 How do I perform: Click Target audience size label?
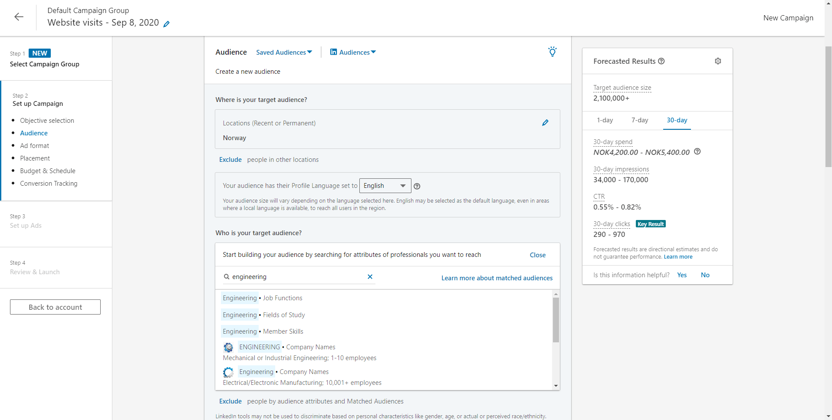(622, 88)
